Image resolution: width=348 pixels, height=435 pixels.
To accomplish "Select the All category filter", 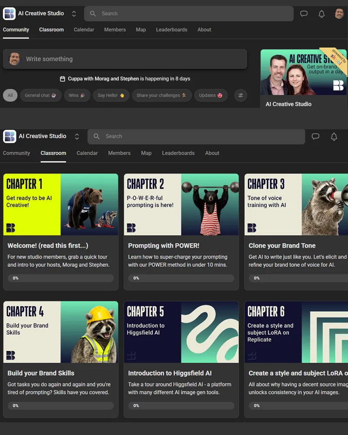I will pyautogui.click(x=10, y=95).
